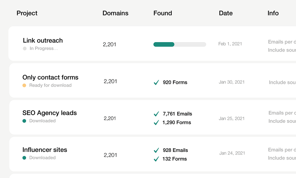Viewport: 296px width, 178px height.
Task: Click green status dot under Influencer sites
Action: [24, 158]
